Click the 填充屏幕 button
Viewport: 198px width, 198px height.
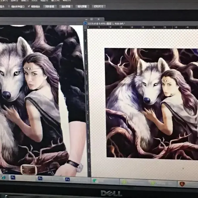[82, 7]
